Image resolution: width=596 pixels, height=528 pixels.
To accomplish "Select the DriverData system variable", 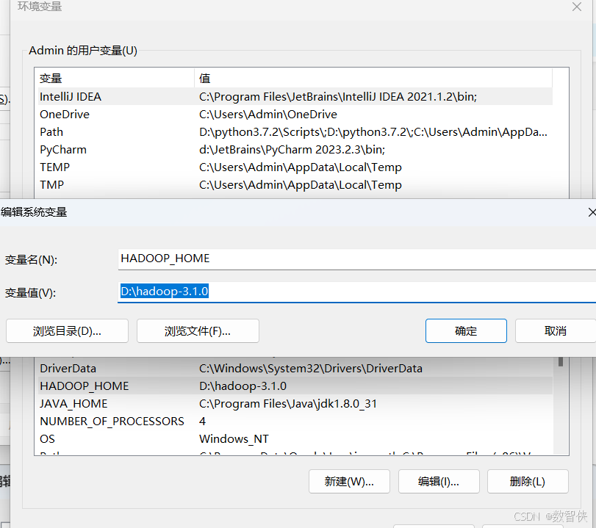I will 110,368.
